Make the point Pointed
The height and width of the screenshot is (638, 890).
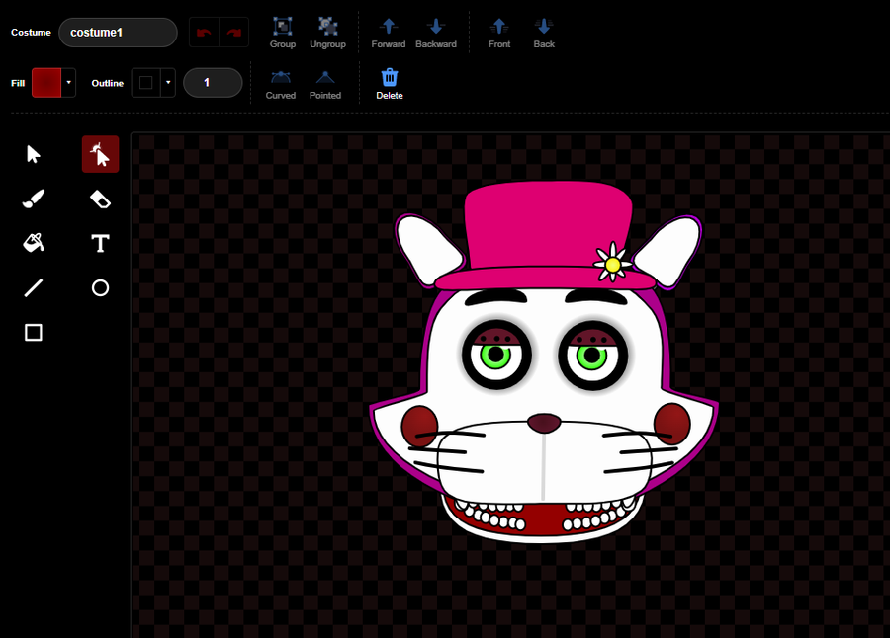[x=325, y=85]
